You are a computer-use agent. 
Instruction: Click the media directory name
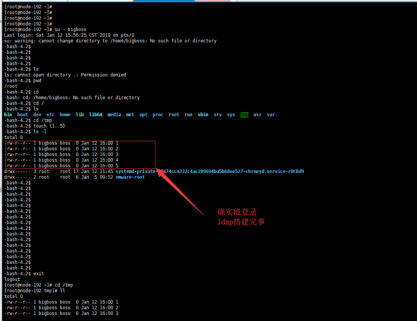pyautogui.click(x=114, y=114)
